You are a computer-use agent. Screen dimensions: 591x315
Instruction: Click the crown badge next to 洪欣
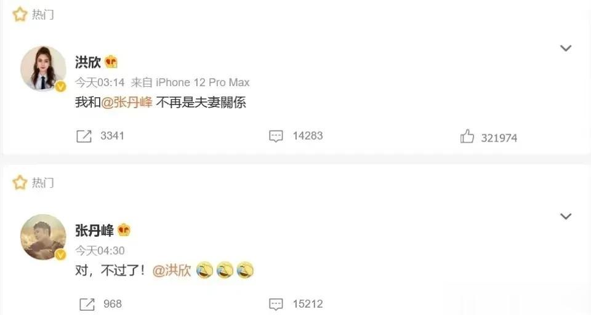tap(111, 62)
